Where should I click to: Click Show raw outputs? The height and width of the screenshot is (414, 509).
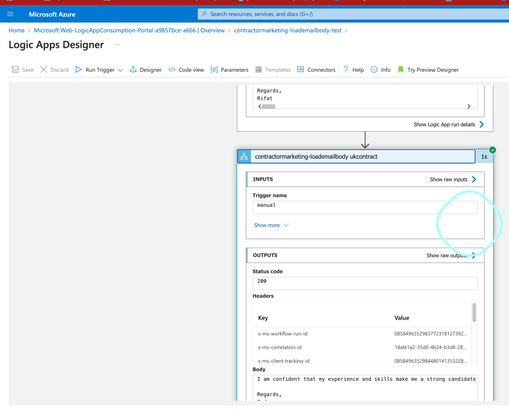[x=451, y=255]
